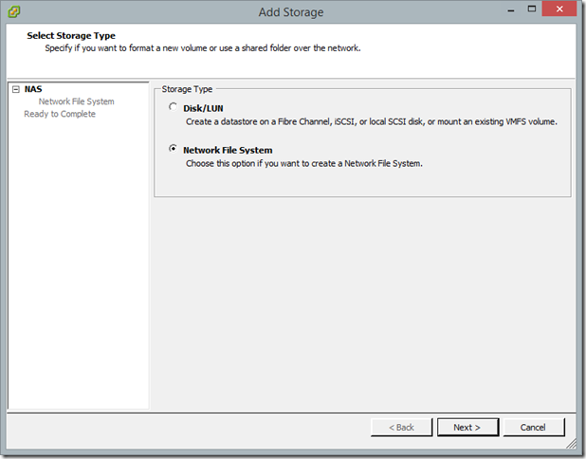The width and height of the screenshot is (586, 459).
Task: Click the disabled Back button
Action: coord(401,427)
